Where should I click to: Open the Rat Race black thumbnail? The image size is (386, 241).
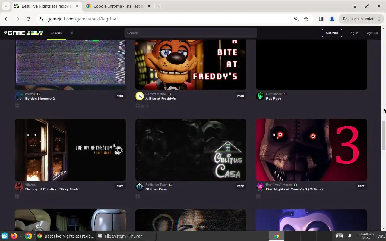[x=312, y=65]
